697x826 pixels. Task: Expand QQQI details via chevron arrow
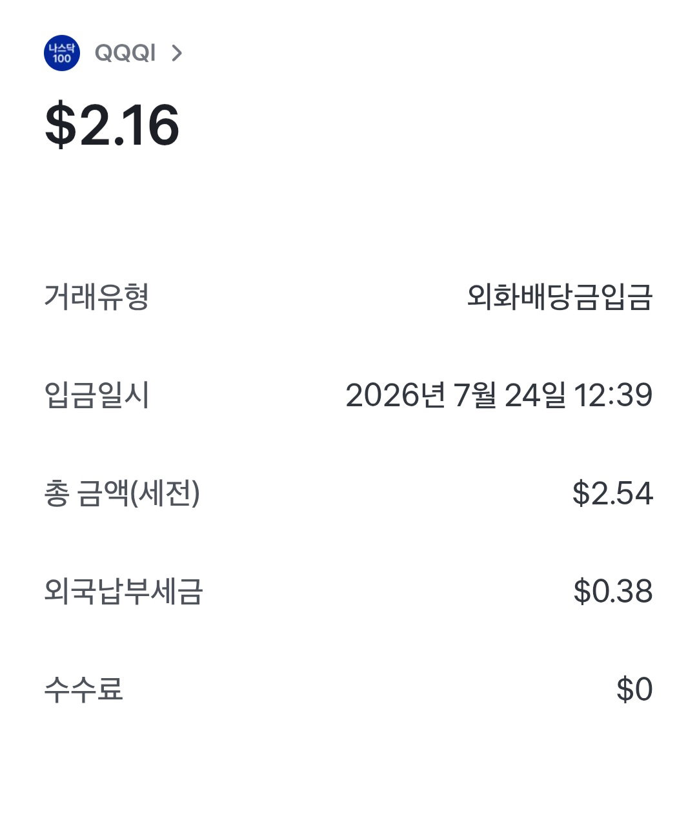177,53
